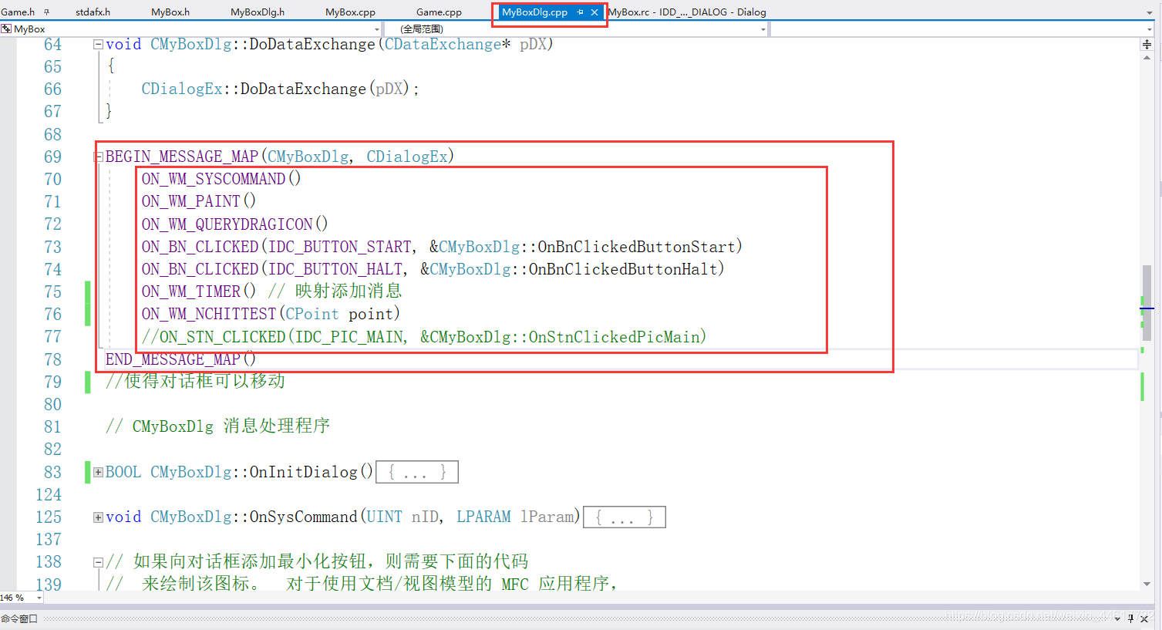The height and width of the screenshot is (630, 1162).
Task: Close the 命令窗口 panel
Action: point(1146,618)
